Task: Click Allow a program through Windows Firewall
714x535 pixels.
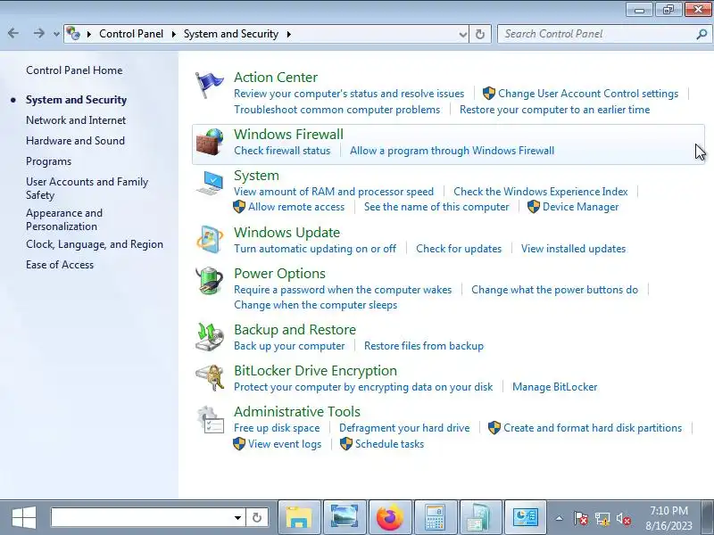Action: click(452, 151)
